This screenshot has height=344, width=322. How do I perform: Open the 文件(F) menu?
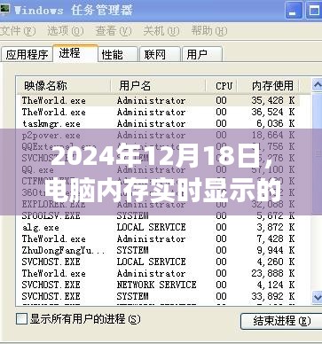(17, 30)
